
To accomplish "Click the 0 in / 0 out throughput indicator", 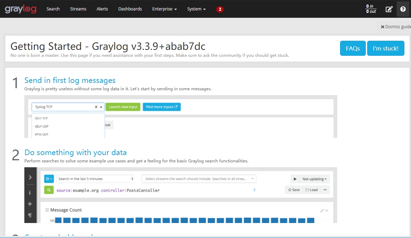I will tap(371, 9).
